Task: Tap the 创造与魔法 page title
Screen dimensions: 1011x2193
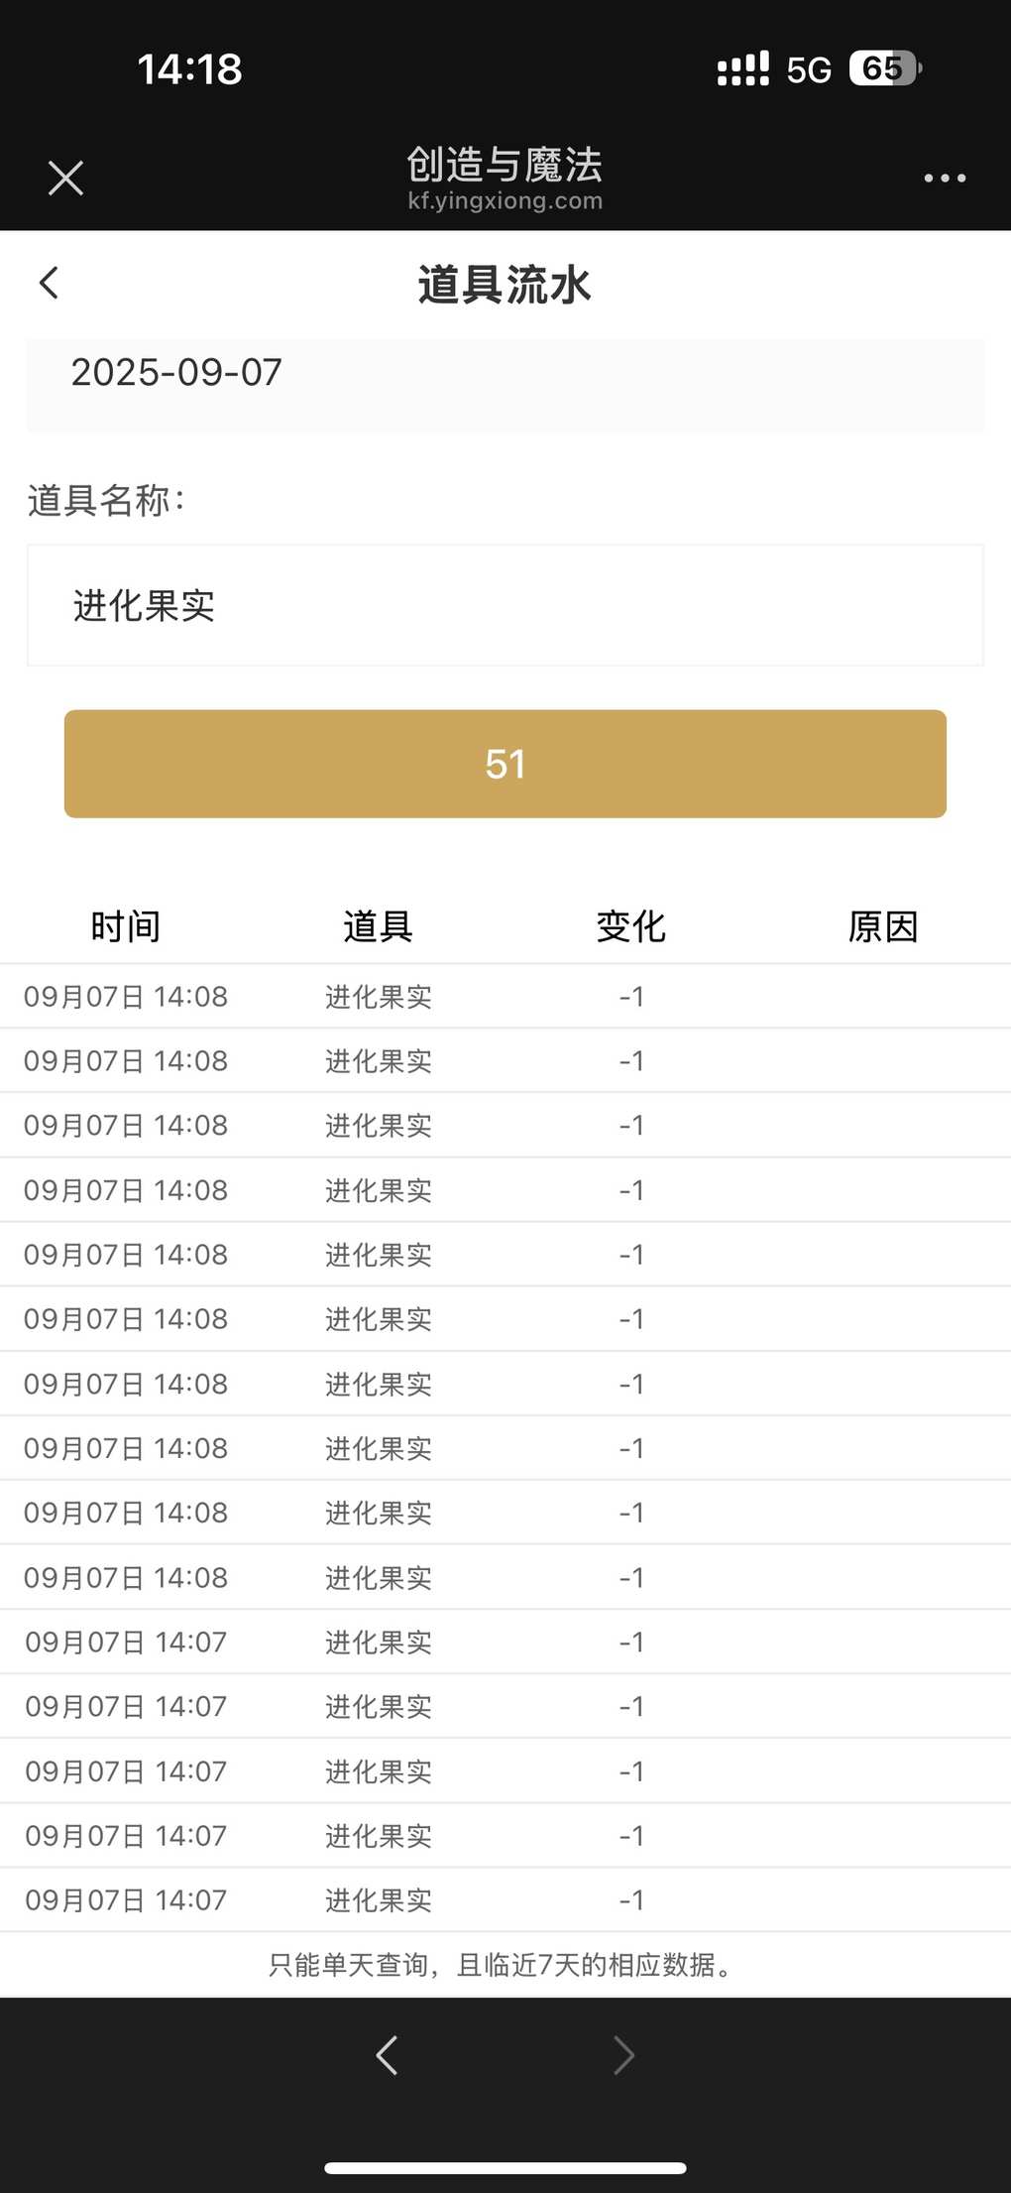Action: click(x=505, y=164)
